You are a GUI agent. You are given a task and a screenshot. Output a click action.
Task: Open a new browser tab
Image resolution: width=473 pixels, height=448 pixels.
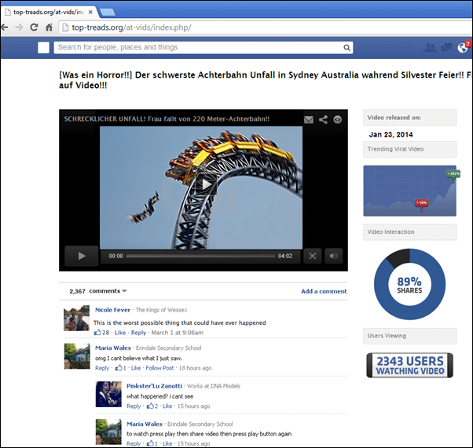[x=108, y=13]
